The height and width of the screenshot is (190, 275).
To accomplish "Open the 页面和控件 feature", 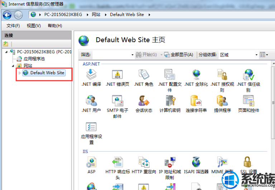I will point(249,104).
